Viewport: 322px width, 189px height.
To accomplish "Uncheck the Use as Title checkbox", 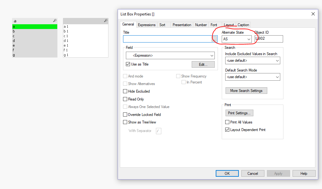I will click(128, 64).
